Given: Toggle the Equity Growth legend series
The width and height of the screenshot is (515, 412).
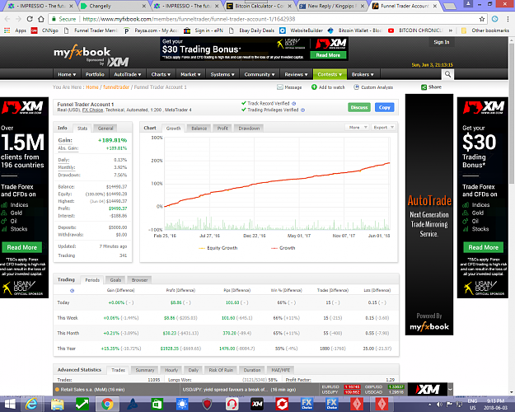Looking at the screenshot, I should (x=218, y=248).
